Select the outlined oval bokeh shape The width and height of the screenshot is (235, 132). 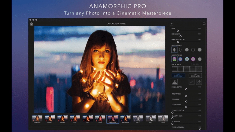[x=180, y=50]
